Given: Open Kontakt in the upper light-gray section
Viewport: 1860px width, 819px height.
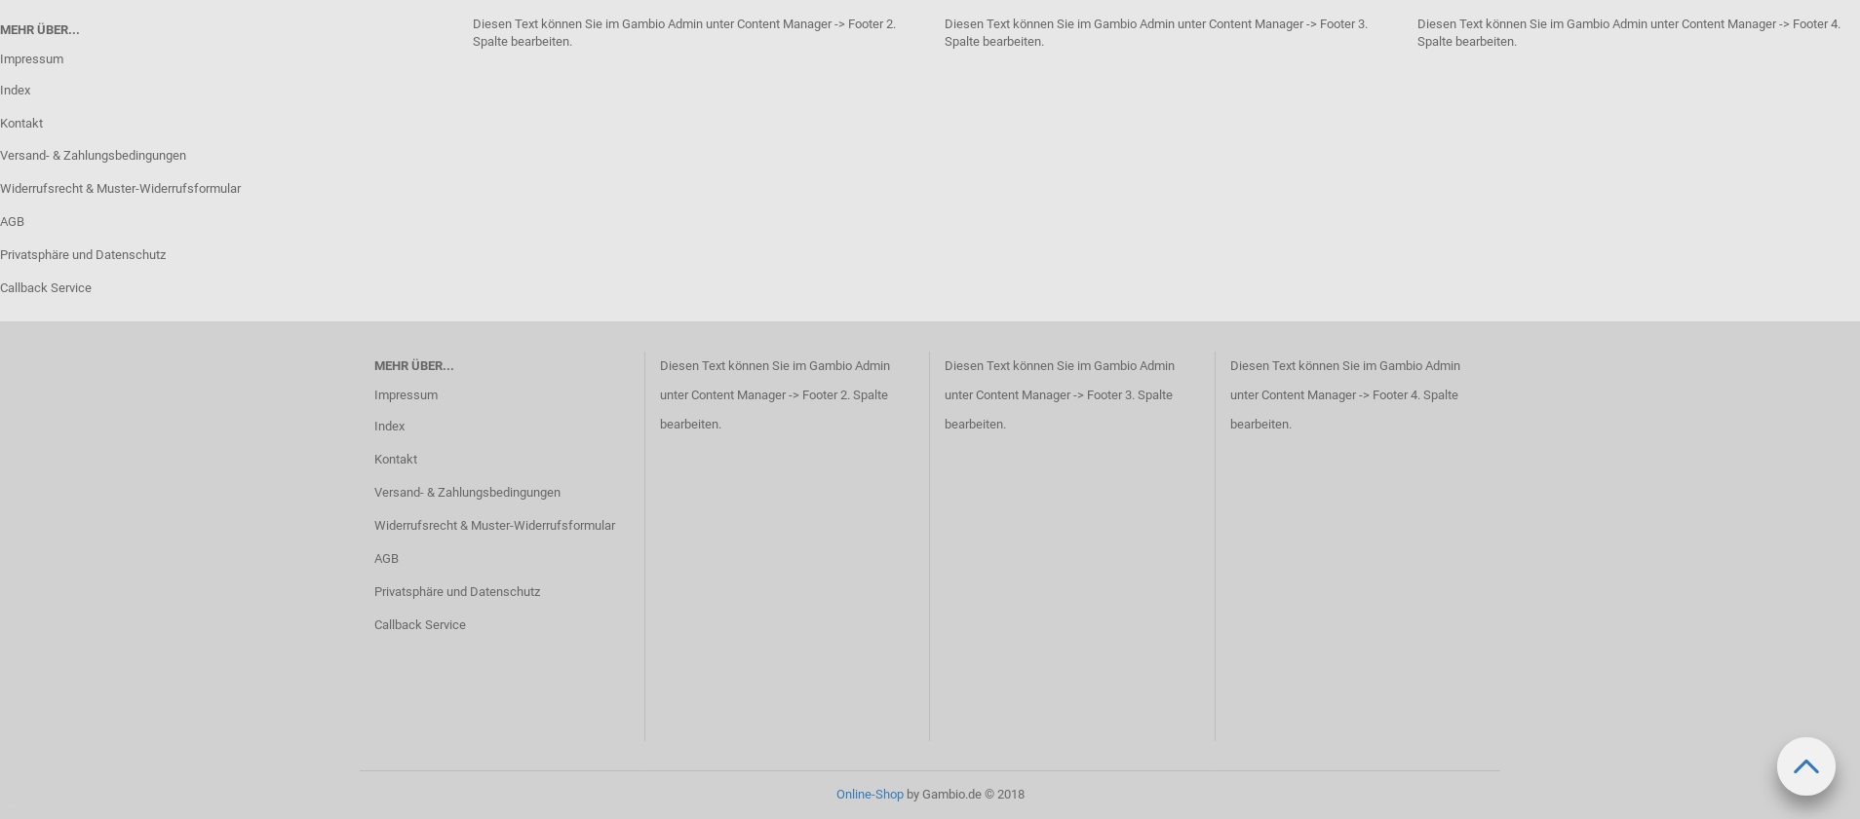Looking at the screenshot, I should tap(21, 123).
